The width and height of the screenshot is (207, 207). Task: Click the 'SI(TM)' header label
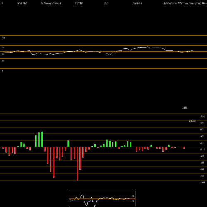coord(79,3)
